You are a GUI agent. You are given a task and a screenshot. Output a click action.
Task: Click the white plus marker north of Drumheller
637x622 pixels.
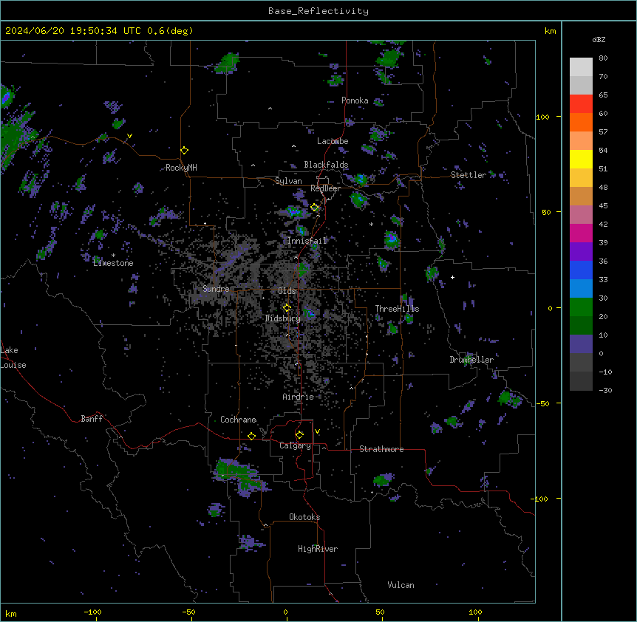tap(452, 277)
